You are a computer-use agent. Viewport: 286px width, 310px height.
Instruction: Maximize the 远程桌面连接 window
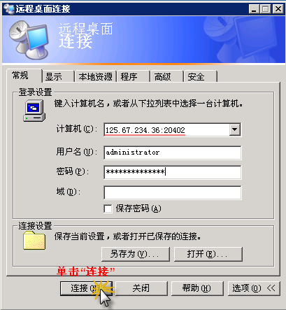(x=265, y=9)
